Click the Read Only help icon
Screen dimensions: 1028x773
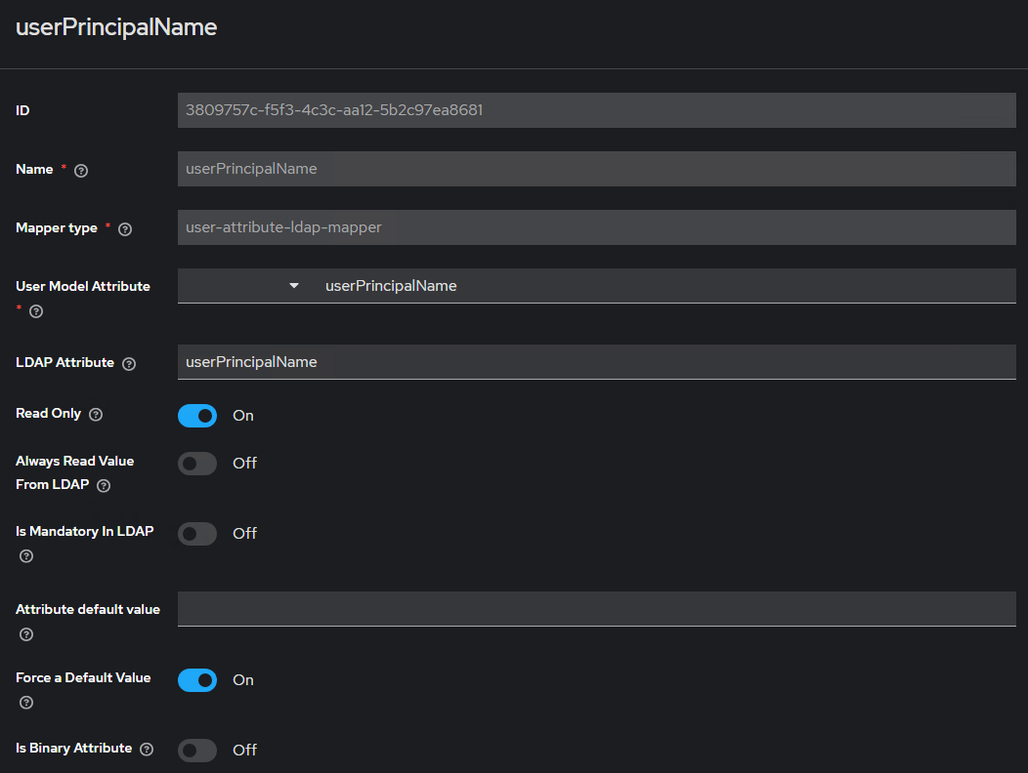pos(96,415)
